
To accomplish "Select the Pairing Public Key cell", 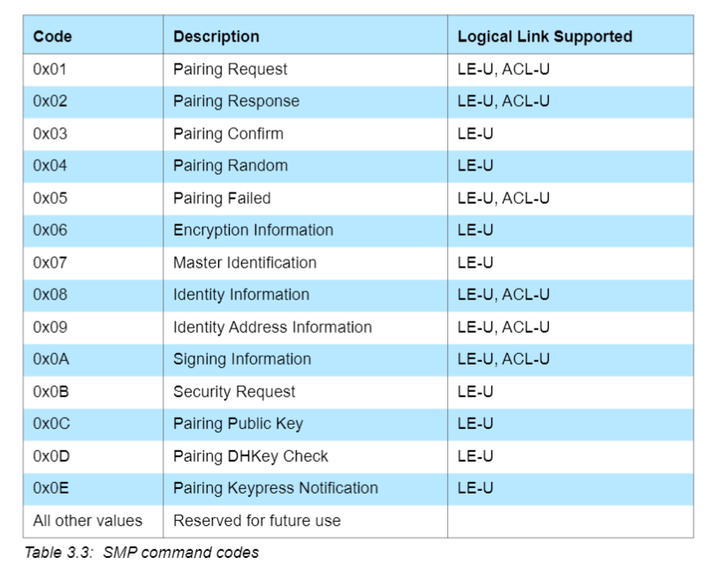I will coord(238,424).
